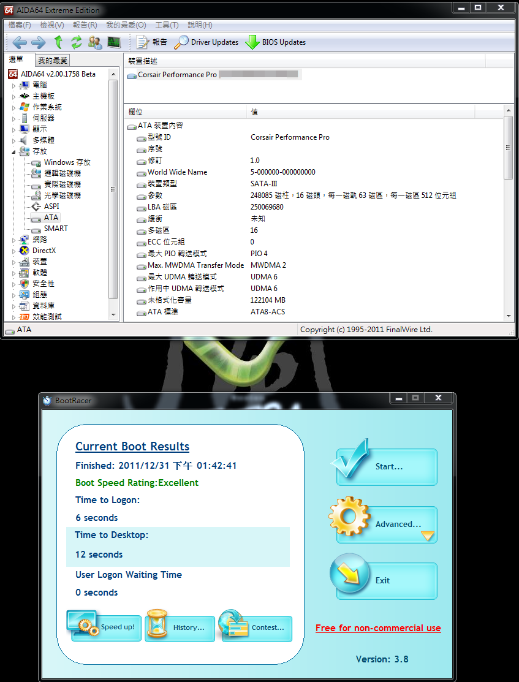This screenshot has height=682, width=519.
Task: Select the 邏輯磁碟機 tree item
Action: tap(63, 173)
